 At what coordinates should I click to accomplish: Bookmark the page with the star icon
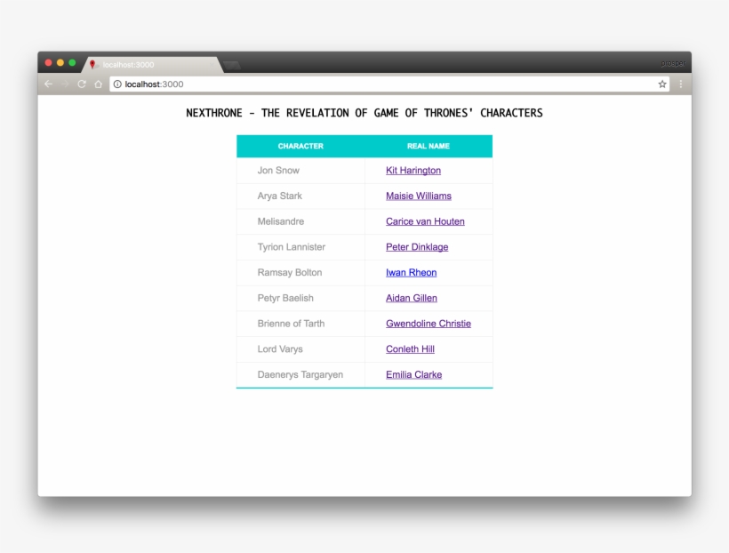click(661, 83)
